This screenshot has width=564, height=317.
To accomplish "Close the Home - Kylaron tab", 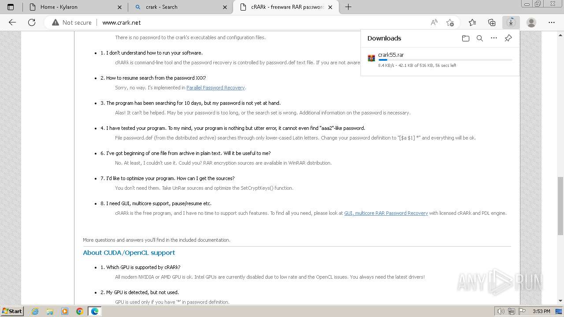I will 120,7.
